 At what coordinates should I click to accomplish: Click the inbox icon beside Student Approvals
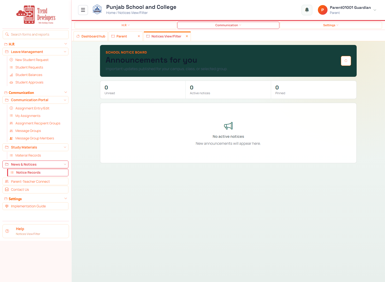click(x=11, y=82)
